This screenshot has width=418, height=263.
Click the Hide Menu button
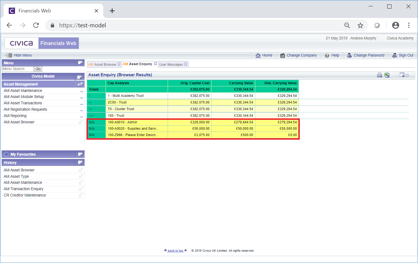click(19, 55)
